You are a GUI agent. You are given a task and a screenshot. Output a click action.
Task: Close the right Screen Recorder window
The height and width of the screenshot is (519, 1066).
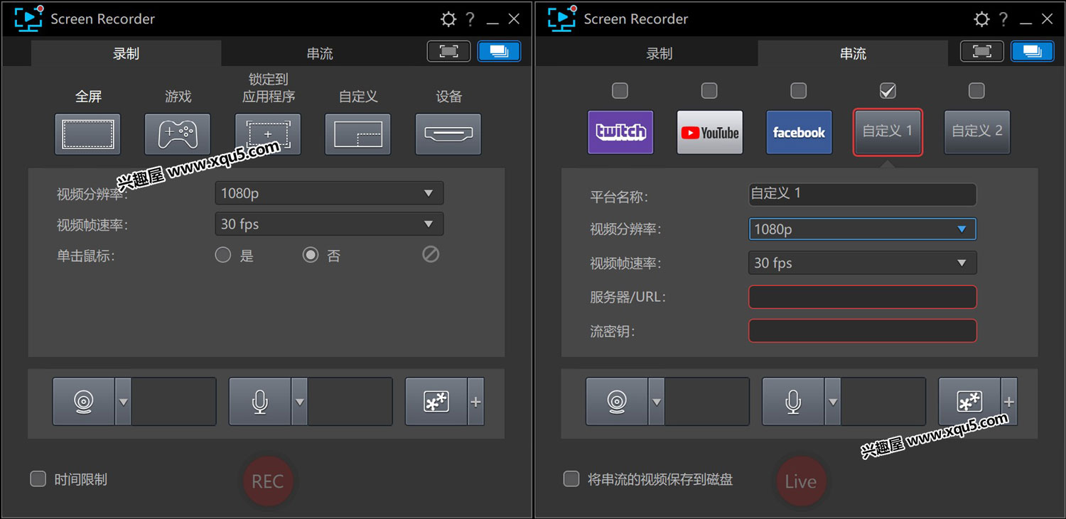1047,19
